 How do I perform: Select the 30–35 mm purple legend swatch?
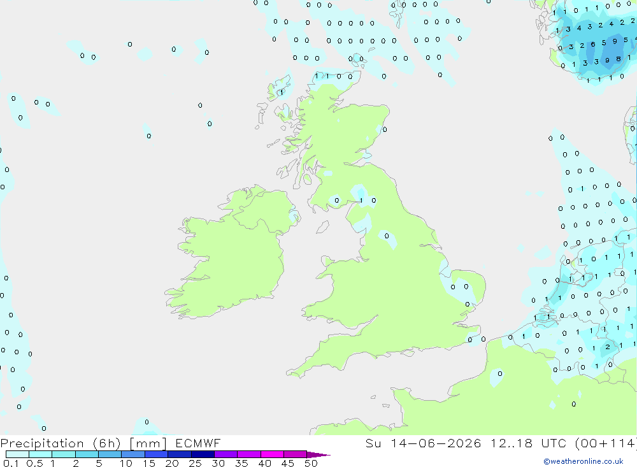tap(226, 454)
